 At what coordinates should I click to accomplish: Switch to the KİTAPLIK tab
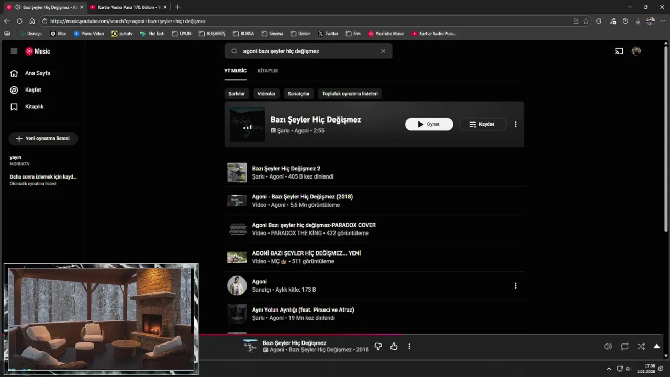267,71
